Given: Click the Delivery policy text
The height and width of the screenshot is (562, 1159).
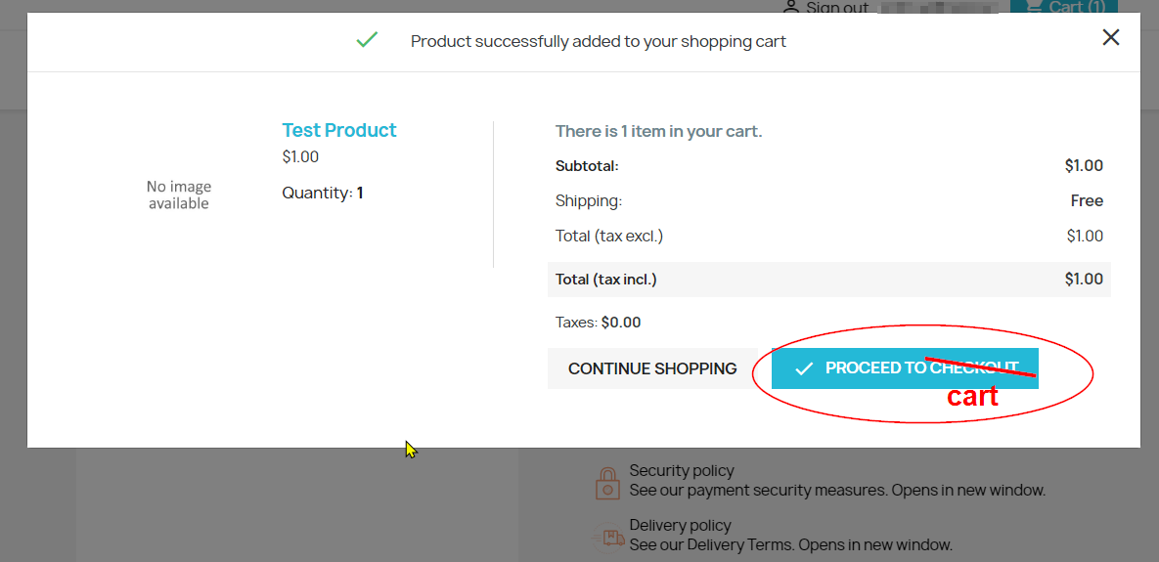Looking at the screenshot, I should [x=680, y=525].
